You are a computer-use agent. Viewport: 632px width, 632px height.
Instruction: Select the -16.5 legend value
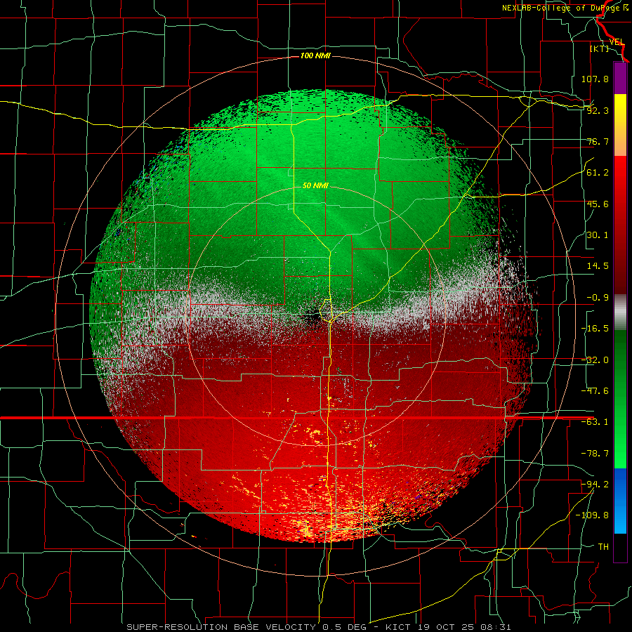point(595,329)
